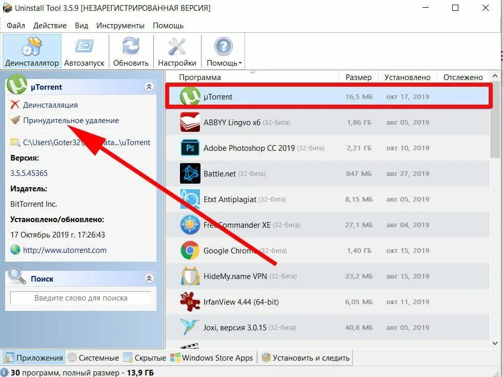Open the http://www.utorrent.com link
503x377 pixels.
pos(65,250)
